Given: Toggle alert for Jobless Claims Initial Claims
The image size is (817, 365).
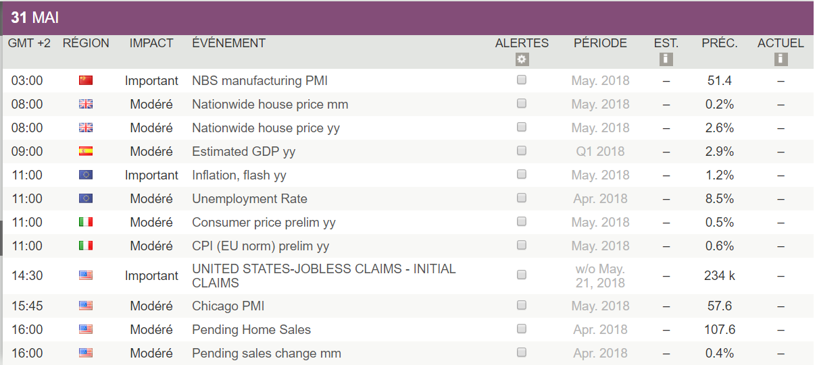Looking at the screenshot, I should point(522,275).
